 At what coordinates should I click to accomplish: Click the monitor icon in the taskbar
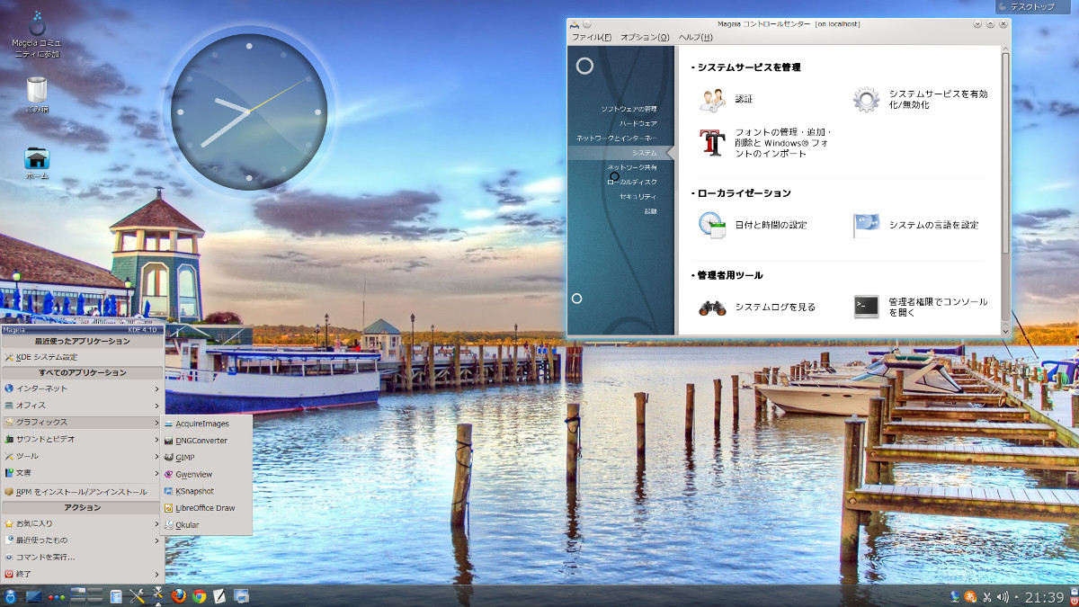(241, 595)
